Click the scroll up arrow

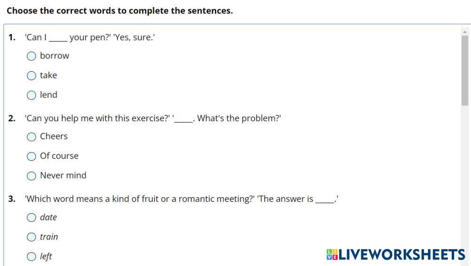pyautogui.click(x=465, y=32)
